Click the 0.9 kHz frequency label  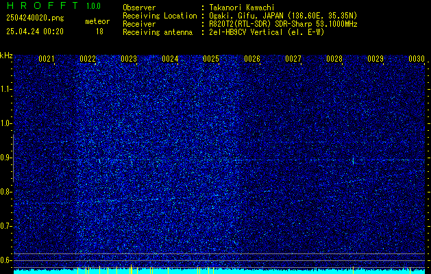point(5,158)
